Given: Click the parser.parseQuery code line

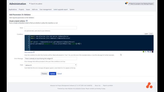Looking at the screenshot, I should click(56, 44).
